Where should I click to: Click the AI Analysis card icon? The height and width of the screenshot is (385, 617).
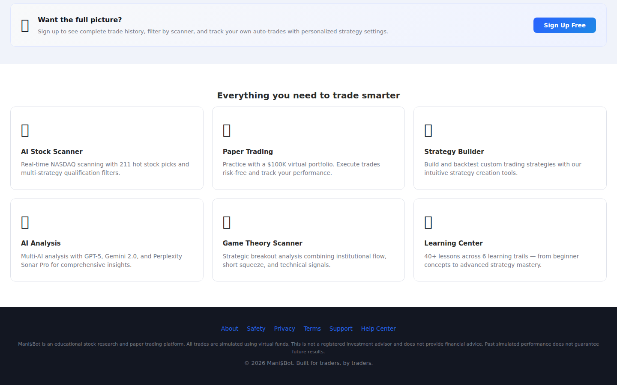25,222
